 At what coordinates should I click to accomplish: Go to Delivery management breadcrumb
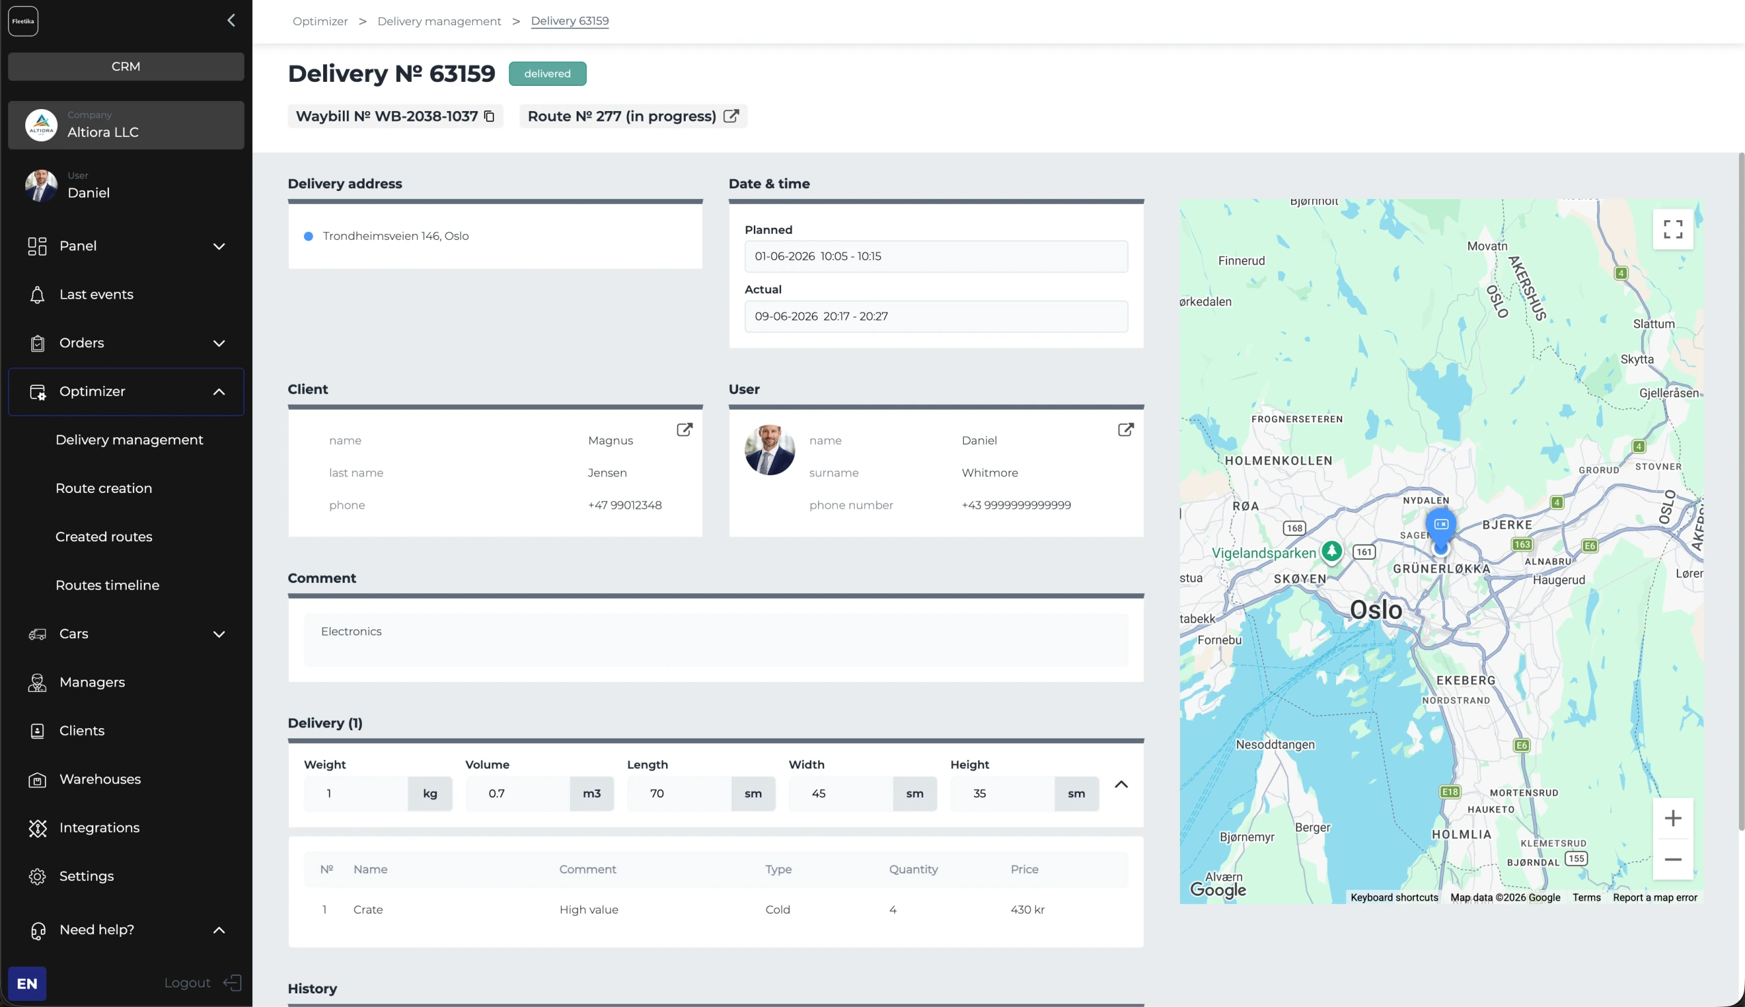[439, 20]
